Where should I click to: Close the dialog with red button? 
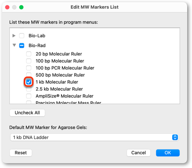point(7,7)
